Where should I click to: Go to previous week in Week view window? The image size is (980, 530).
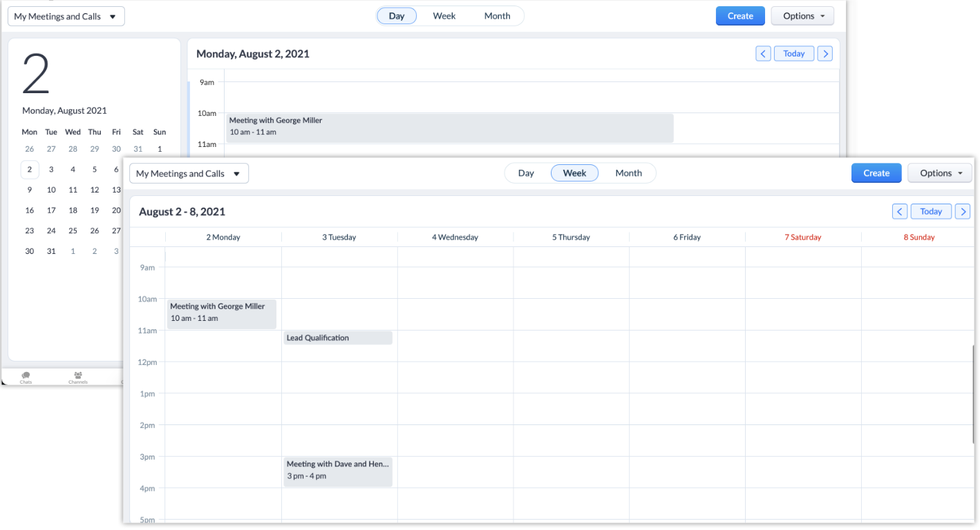pyautogui.click(x=900, y=212)
